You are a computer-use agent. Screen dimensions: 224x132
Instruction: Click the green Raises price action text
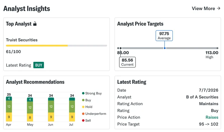pos(212,117)
